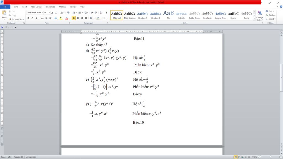Open the font name dropdown
The image size is (283, 159).
[42, 13]
